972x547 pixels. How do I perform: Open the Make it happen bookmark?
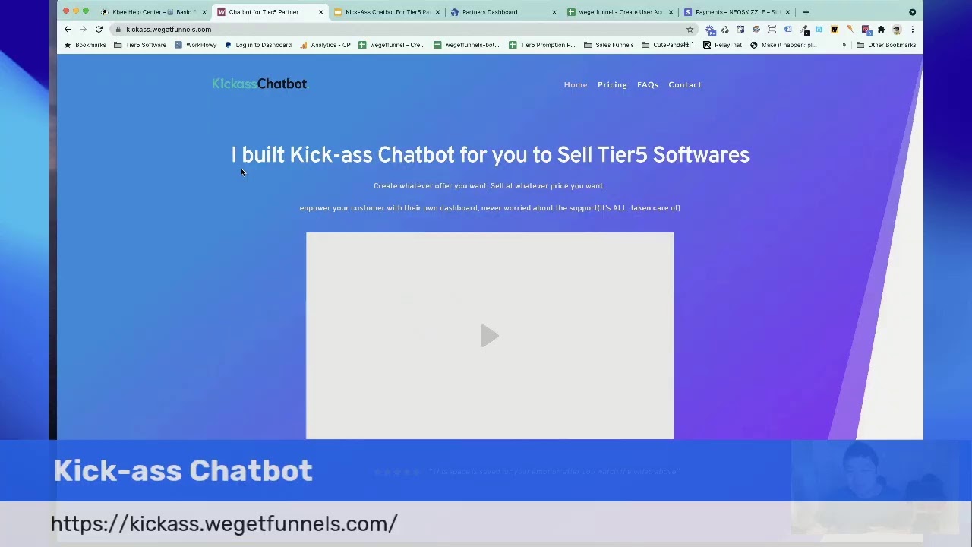click(783, 45)
